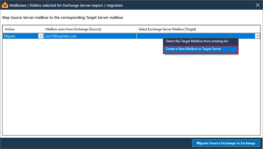The height and width of the screenshot is (149, 263).
Task: Expand the Target mailbox dropdown arrow
Action: pos(257,36)
